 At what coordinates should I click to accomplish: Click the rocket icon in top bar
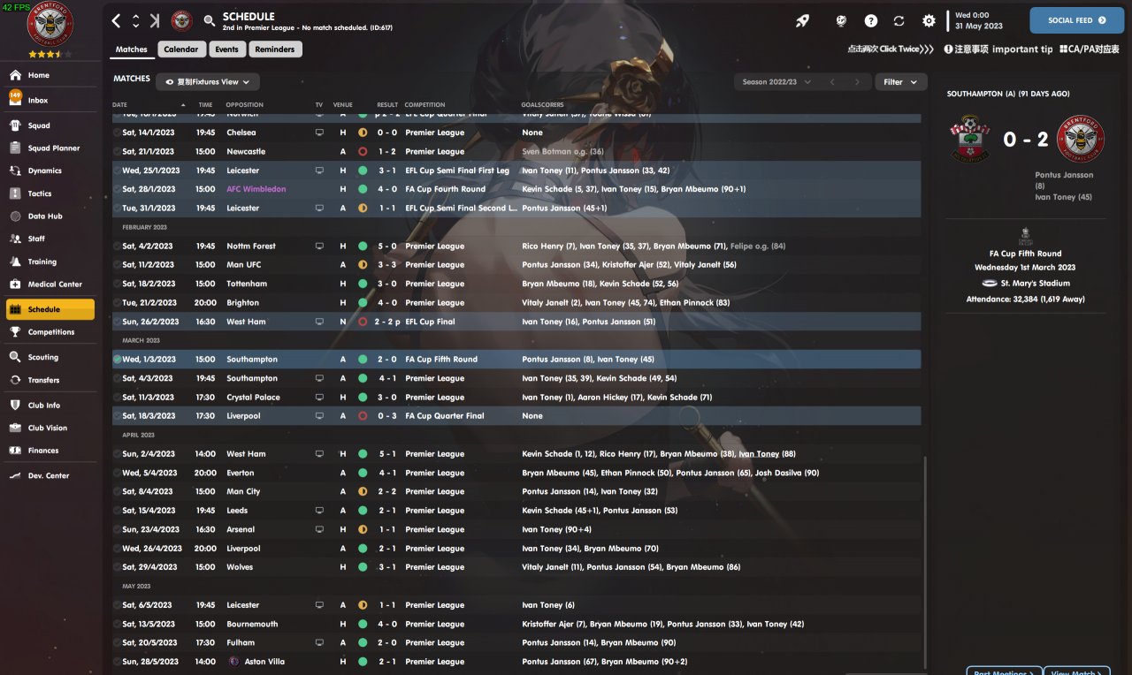pyautogui.click(x=802, y=20)
